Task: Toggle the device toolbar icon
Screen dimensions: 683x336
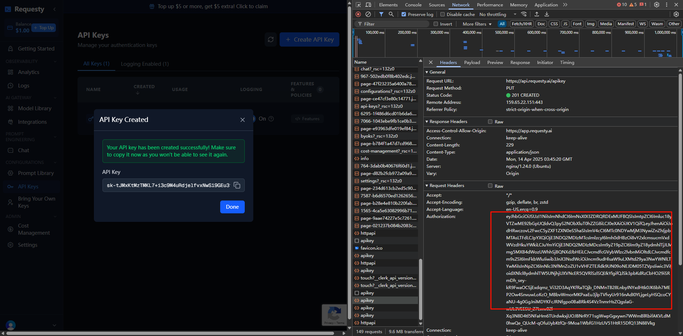Action: [368, 5]
